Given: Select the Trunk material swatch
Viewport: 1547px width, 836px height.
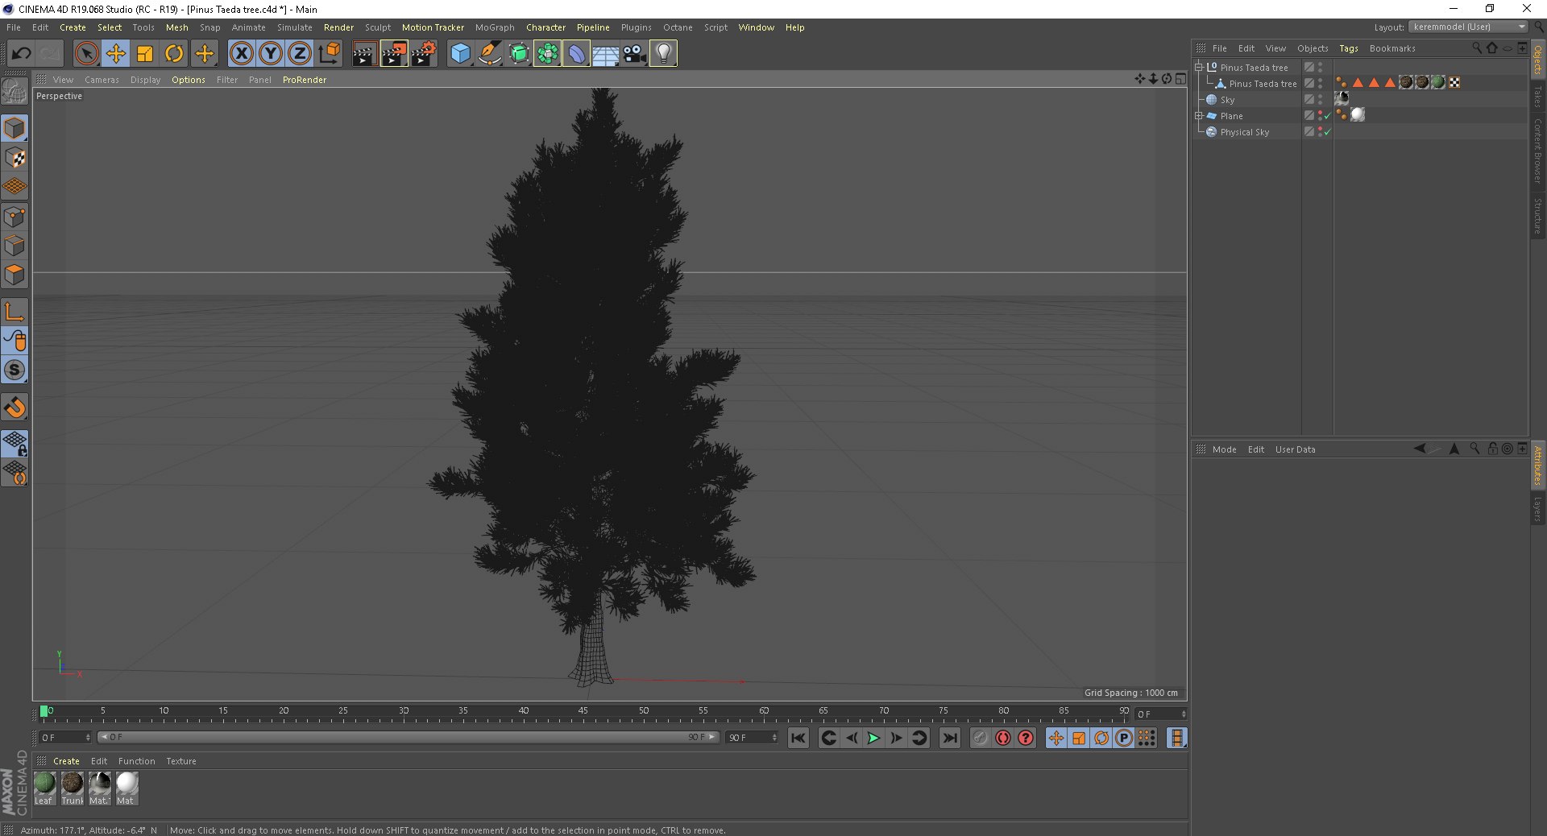Looking at the screenshot, I should (73, 788).
